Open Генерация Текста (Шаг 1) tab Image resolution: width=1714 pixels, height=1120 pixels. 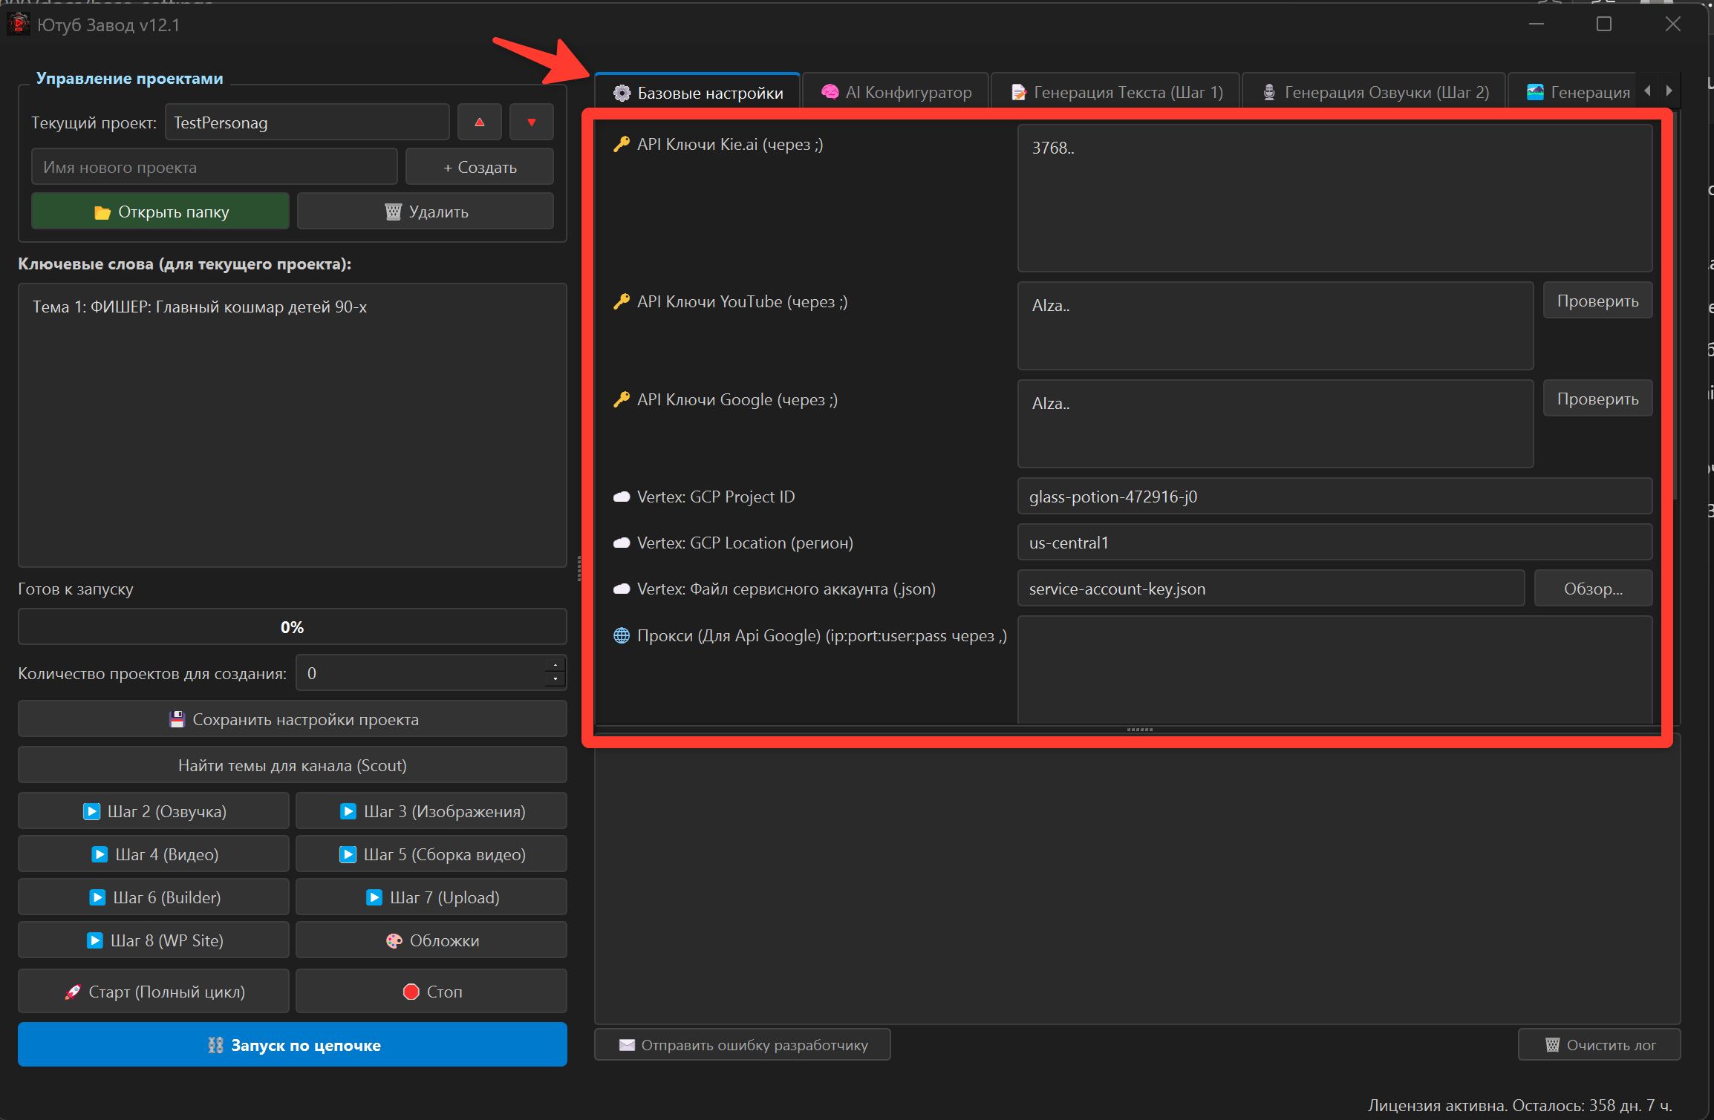coord(1116,92)
